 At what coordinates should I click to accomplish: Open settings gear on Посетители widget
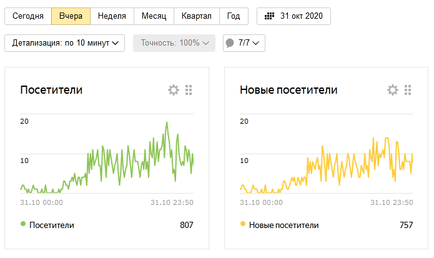[x=174, y=90]
